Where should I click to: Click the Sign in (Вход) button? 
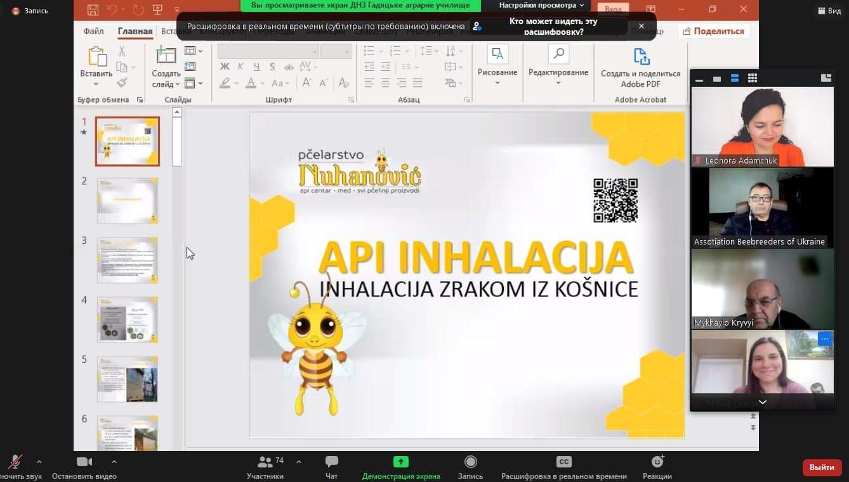[613, 10]
